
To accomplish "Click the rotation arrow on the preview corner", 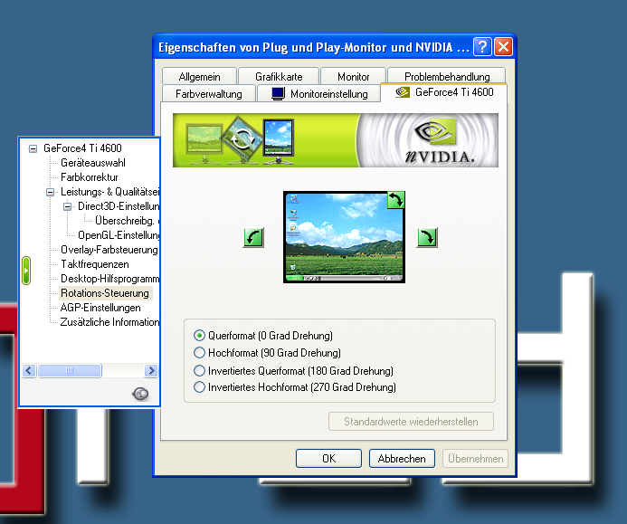I will (395, 200).
